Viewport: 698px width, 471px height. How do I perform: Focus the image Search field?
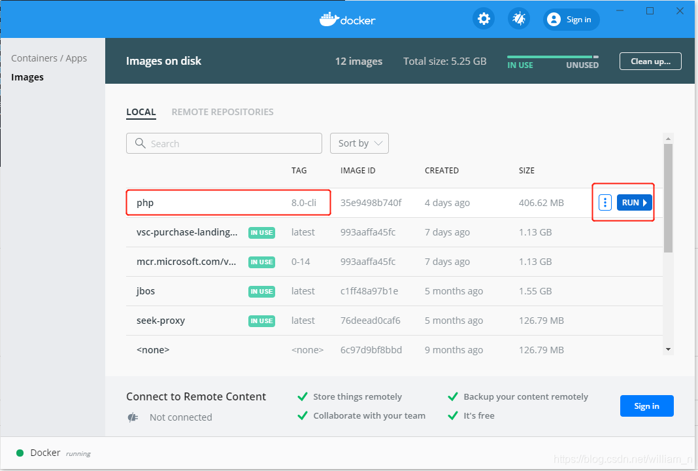[224, 143]
